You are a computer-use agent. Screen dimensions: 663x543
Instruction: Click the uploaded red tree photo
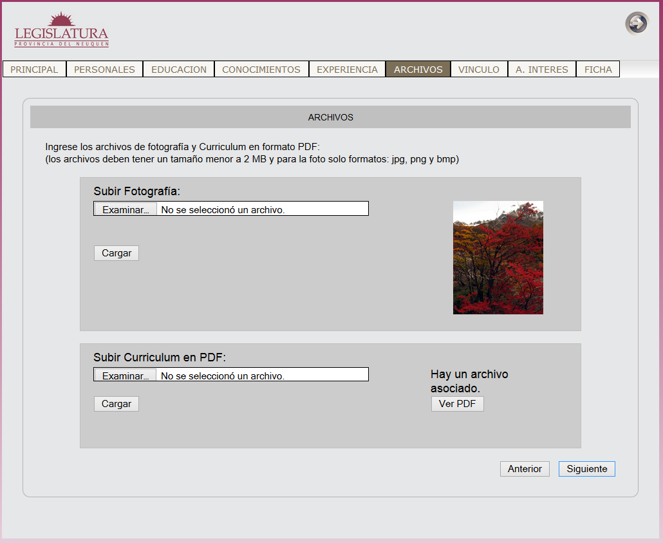[x=498, y=258]
